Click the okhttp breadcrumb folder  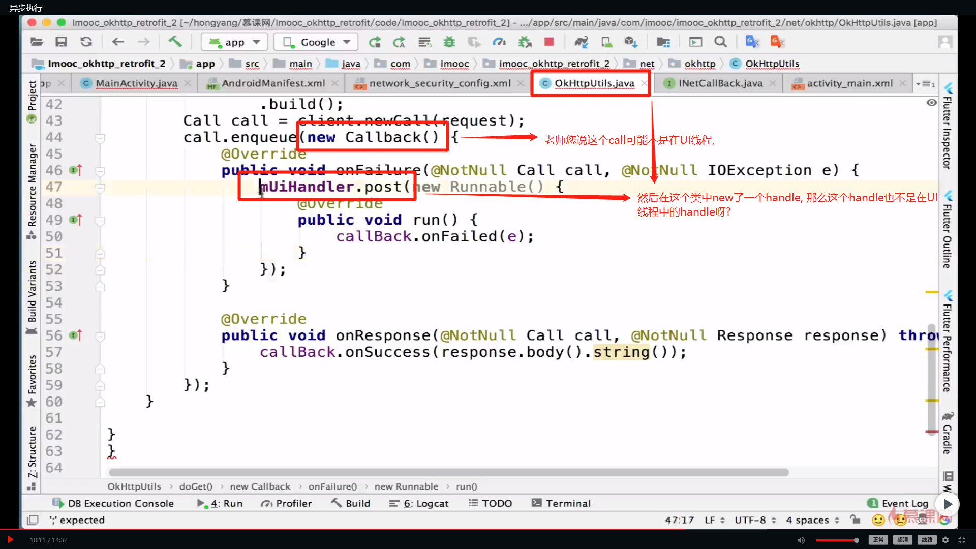(692, 64)
